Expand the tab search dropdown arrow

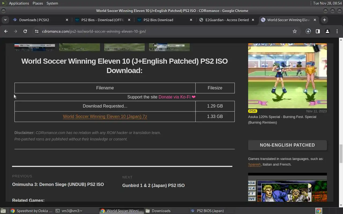point(5,20)
